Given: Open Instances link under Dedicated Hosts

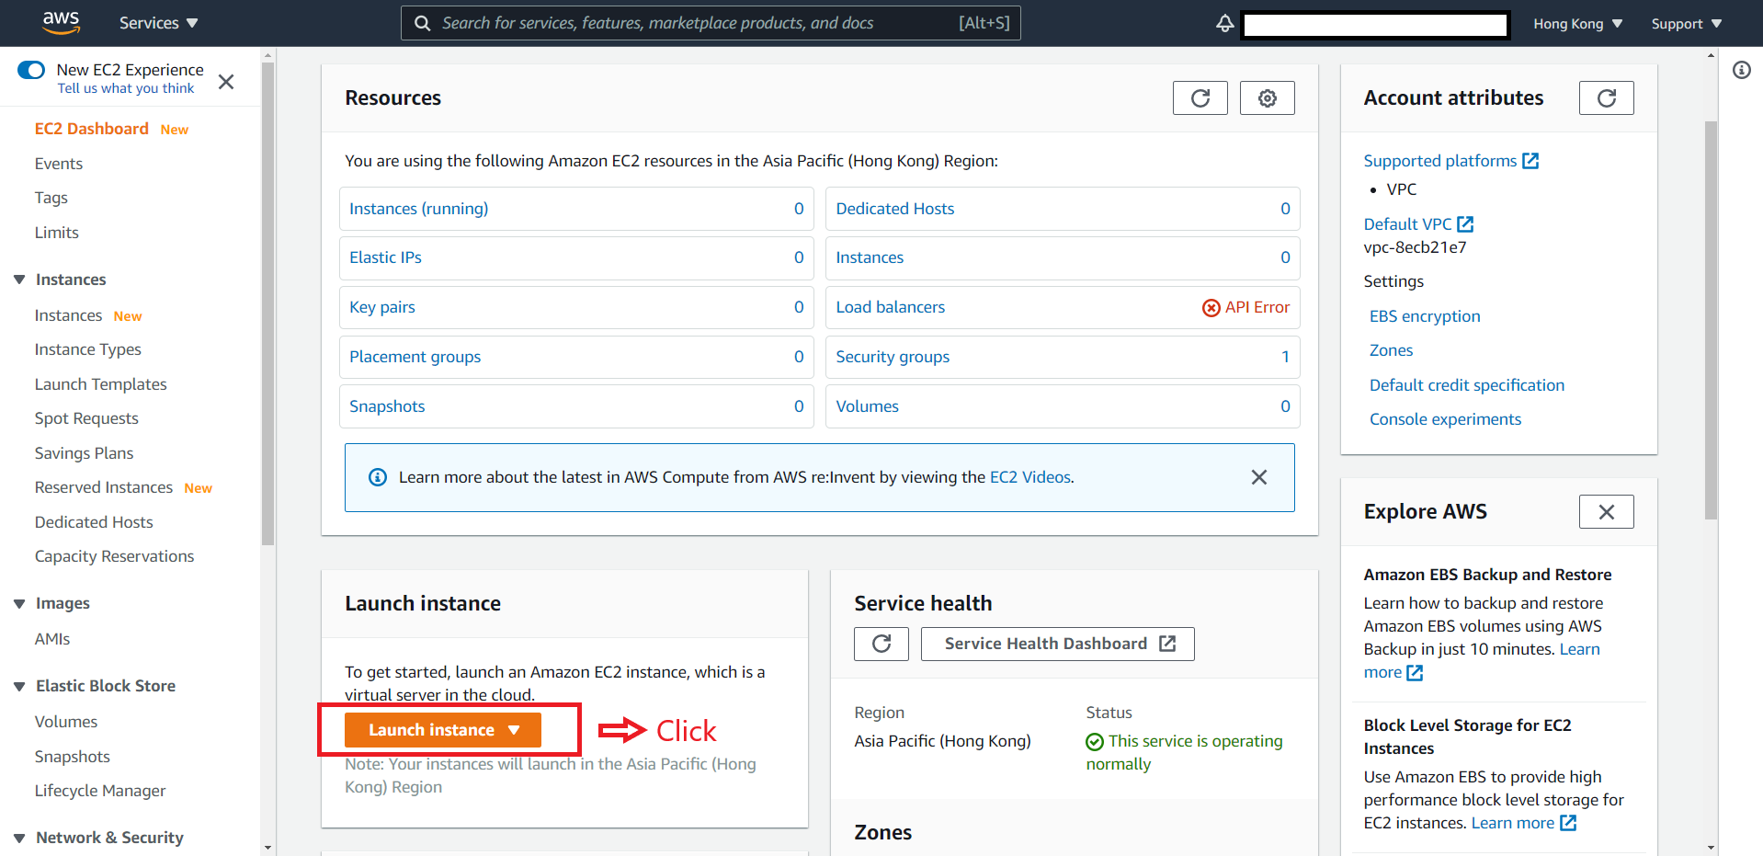Looking at the screenshot, I should 869,257.
